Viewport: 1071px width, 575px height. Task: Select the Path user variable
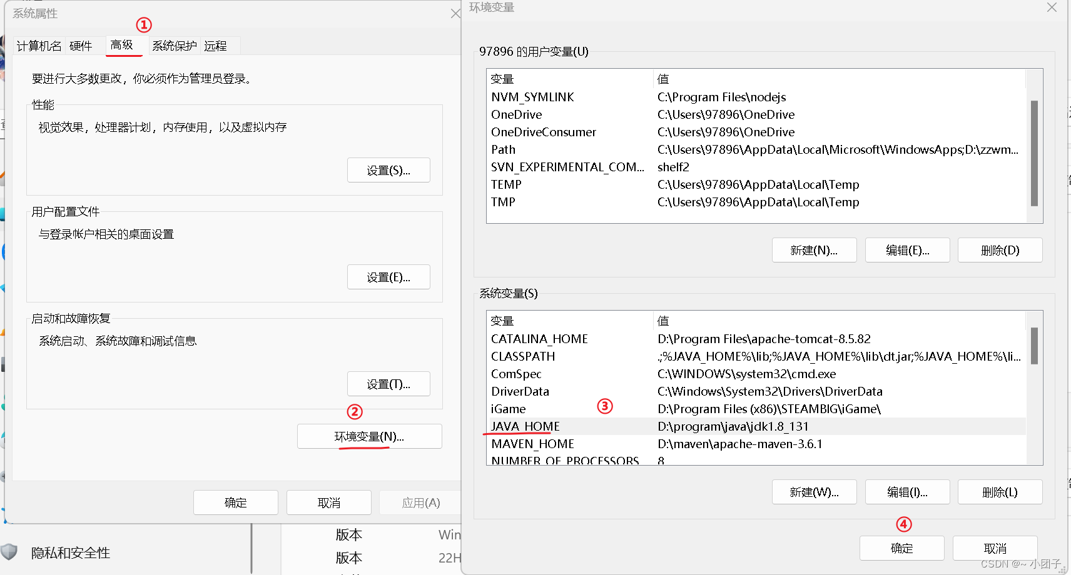(x=756, y=149)
